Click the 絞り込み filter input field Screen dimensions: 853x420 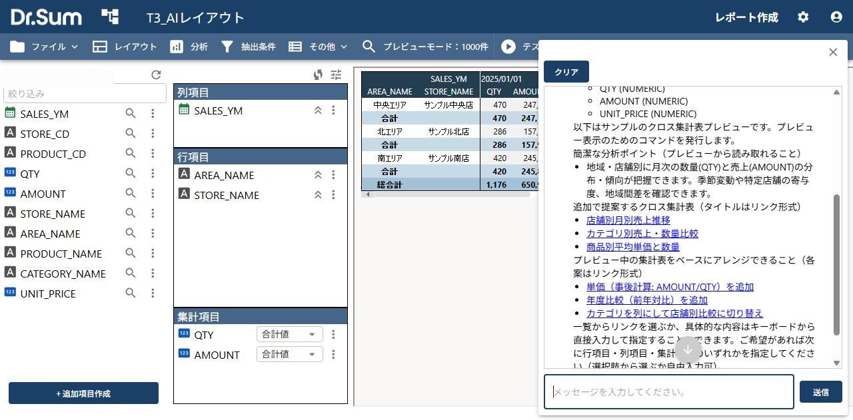tap(85, 94)
